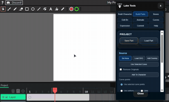Click the Add Dummy button
Viewport: 169px width, 102px height.
pyautogui.click(x=152, y=58)
